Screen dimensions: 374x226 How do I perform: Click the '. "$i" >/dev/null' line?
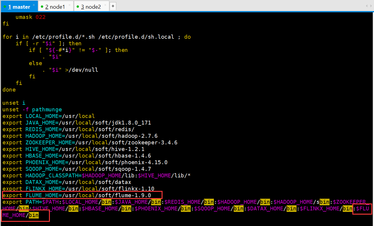click(70, 70)
